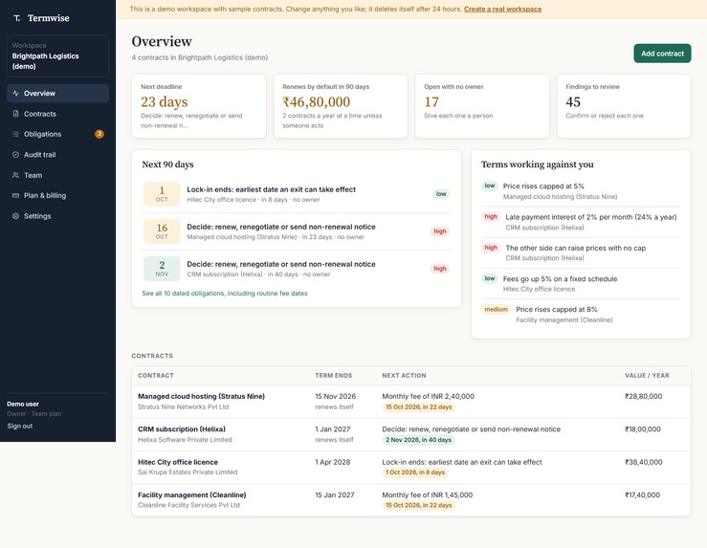Image resolution: width=707 pixels, height=548 pixels.
Task: Click the high tag on 16 Oct obligation
Action: point(440,231)
